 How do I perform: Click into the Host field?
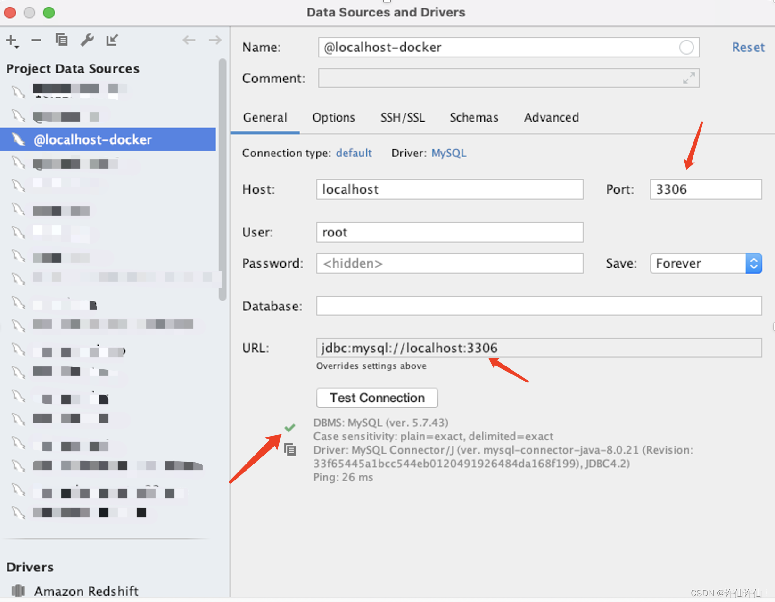point(450,189)
